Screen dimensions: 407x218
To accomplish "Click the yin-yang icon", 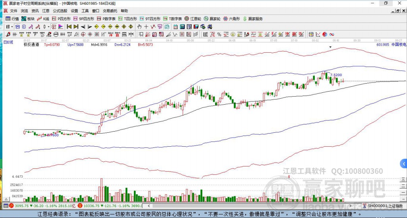I will pos(325,34).
